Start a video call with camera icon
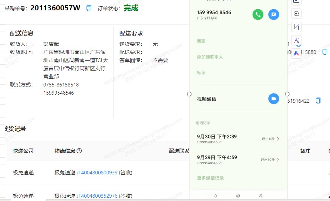The height and width of the screenshot is (201, 330). (x=273, y=99)
